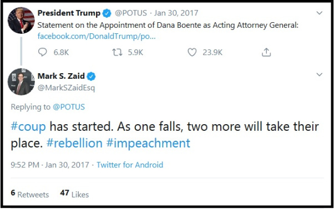Retweet President Trump's tweet
The width and height of the screenshot is (334, 209).
click(117, 52)
